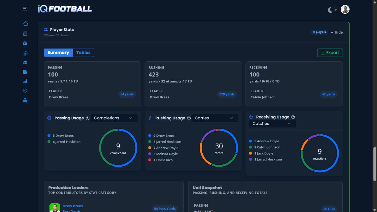Select 2 Calvin Johnson legend entry
The image size is (377, 212).
[x=265, y=147]
